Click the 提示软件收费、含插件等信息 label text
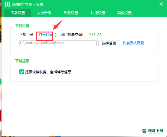 [x=48, y=72]
